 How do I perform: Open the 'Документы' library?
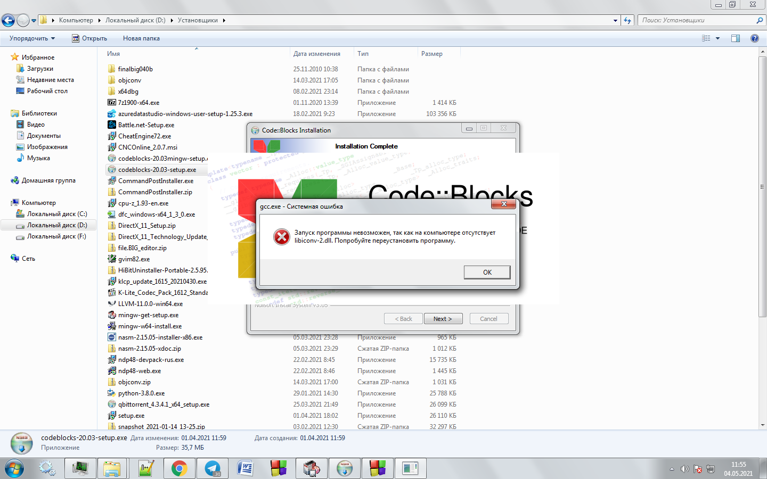point(44,136)
